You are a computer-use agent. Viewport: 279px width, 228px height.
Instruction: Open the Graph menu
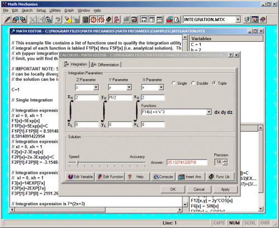(x=69, y=11)
